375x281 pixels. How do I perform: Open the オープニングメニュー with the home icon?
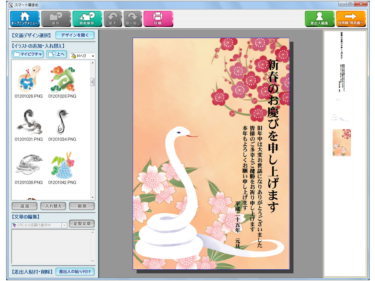point(25,19)
